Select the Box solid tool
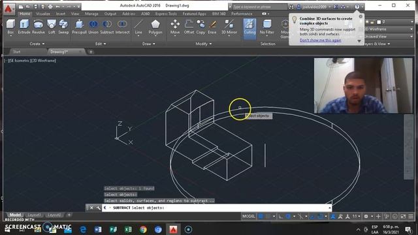The image size is (418, 235). 10,27
